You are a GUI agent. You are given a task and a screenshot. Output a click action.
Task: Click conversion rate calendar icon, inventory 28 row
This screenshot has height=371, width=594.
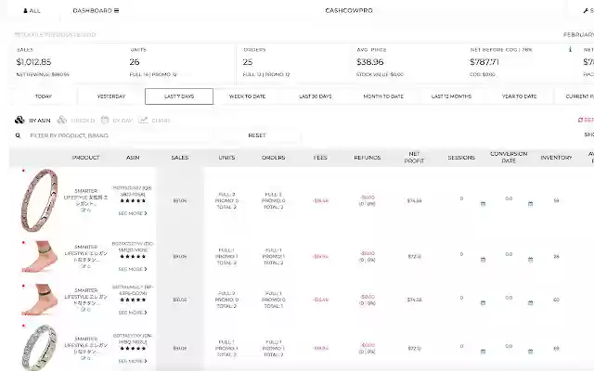tap(530, 260)
